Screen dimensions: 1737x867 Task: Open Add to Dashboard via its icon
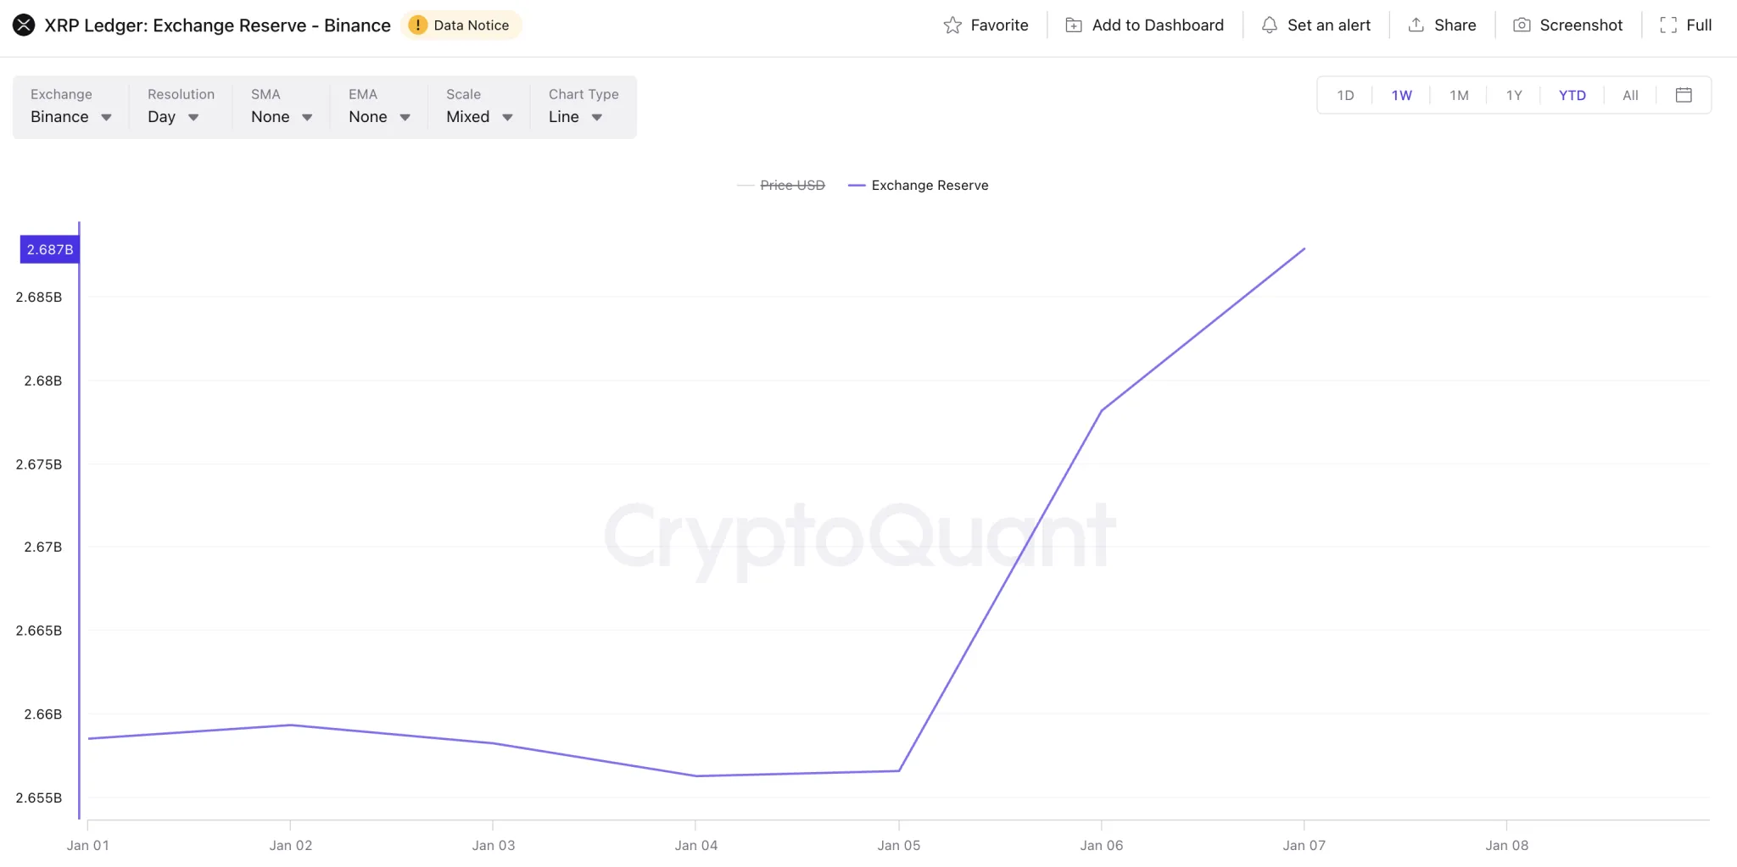click(x=1074, y=25)
